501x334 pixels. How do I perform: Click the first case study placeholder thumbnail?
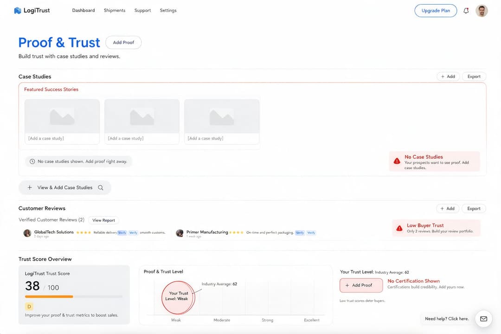point(62,116)
